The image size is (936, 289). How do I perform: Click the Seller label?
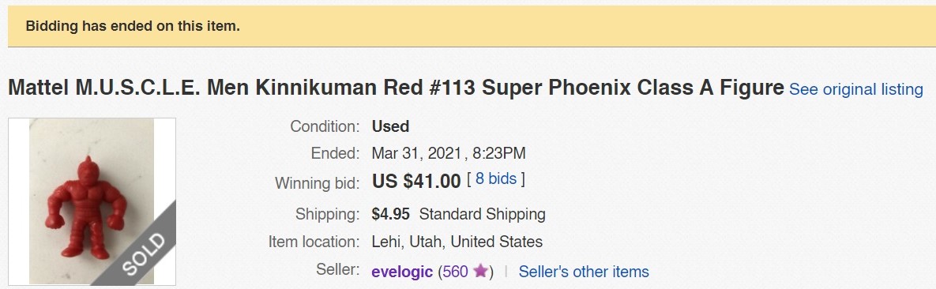(338, 270)
